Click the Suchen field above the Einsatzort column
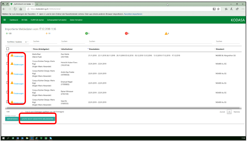247x141 pixels. click(228, 41)
